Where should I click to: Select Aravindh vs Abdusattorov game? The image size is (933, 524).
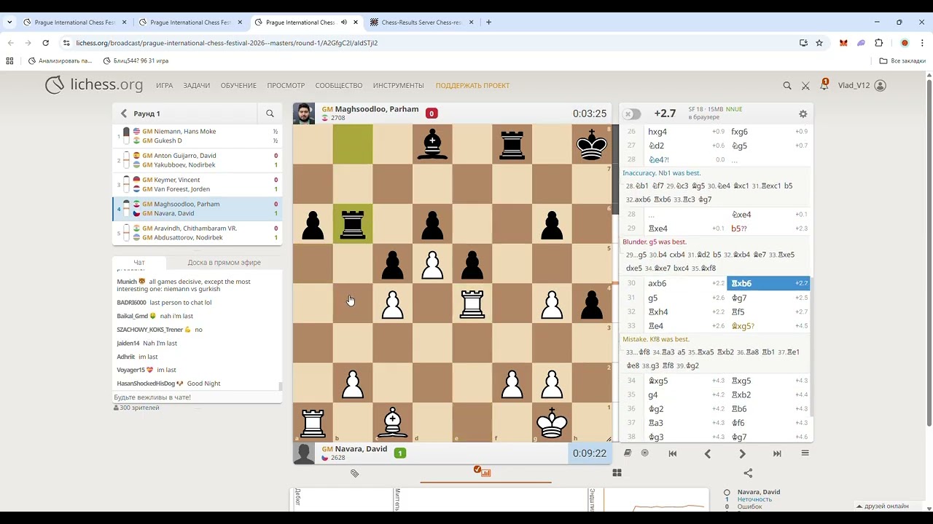[x=197, y=233]
